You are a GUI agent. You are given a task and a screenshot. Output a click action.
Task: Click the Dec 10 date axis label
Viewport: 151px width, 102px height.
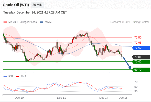pyautogui.click(x=19, y=98)
